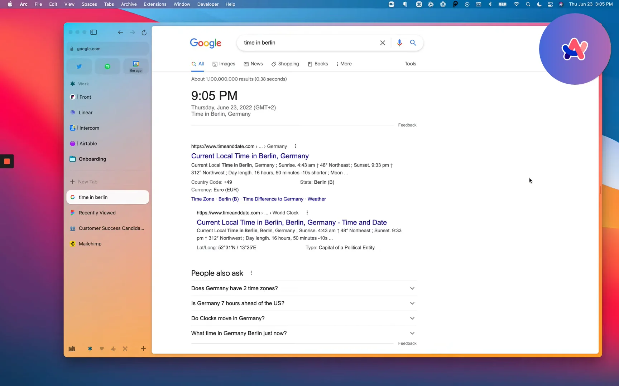Open the Archive menu

(129, 4)
